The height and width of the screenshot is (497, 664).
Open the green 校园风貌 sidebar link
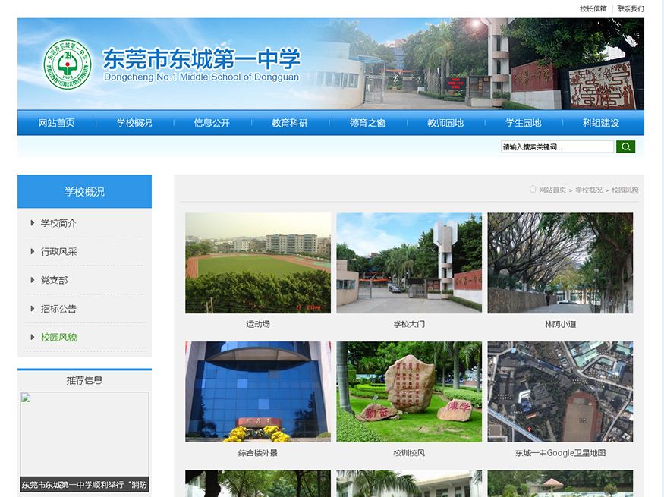pos(59,338)
